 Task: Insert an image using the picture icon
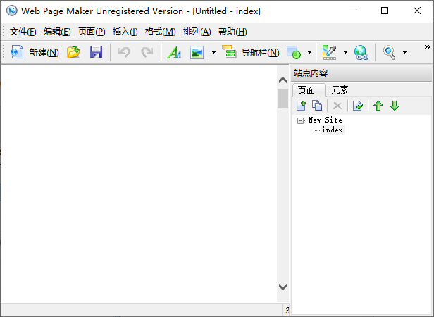pos(197,52)
